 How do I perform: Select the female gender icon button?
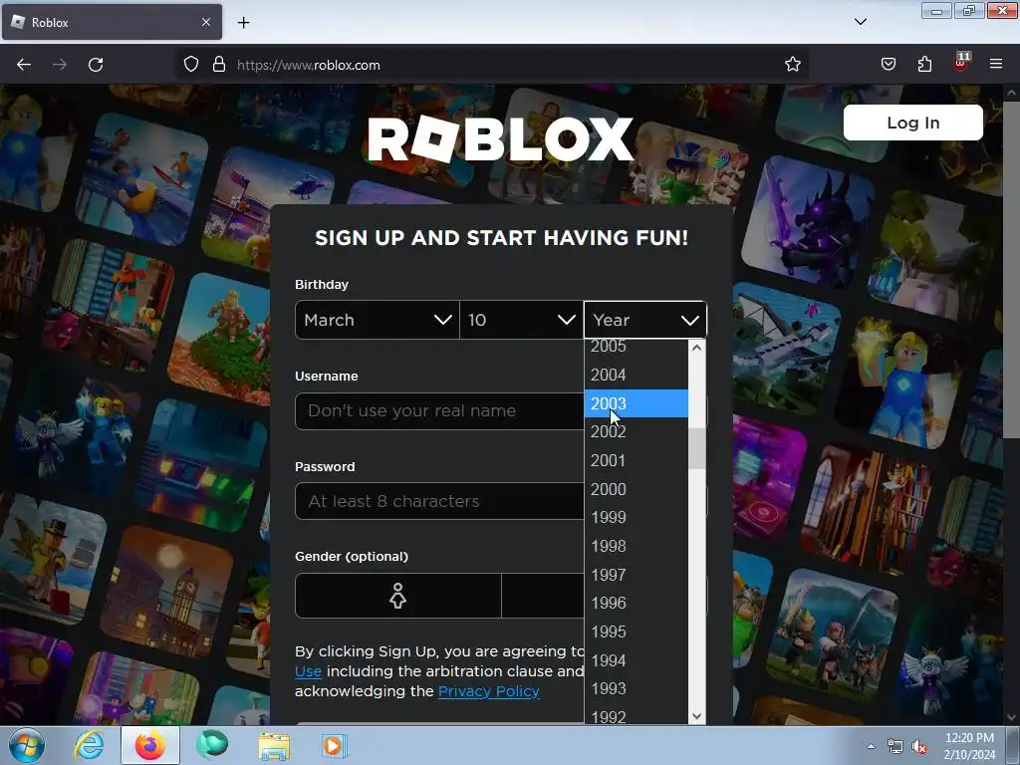pos(398,596)
